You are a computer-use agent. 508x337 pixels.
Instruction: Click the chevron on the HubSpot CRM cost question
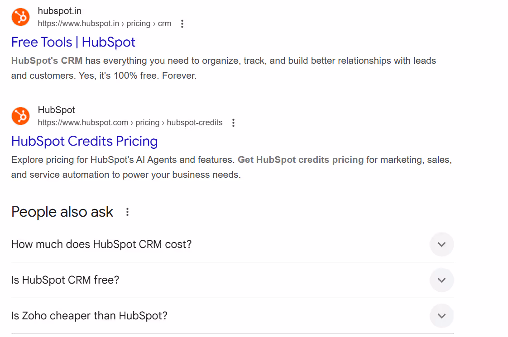(x=441, y=244)
